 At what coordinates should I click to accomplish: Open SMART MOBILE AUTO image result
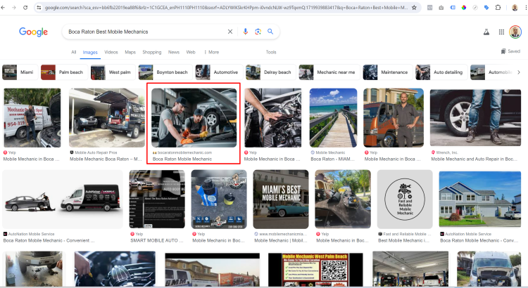pos(157,199)
